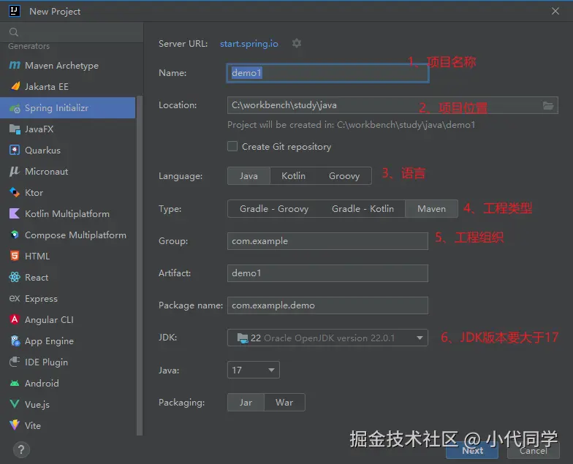Screen dimensions: 573x464
Task: Select Android generator entry
Action: click(x=67, y=383)
